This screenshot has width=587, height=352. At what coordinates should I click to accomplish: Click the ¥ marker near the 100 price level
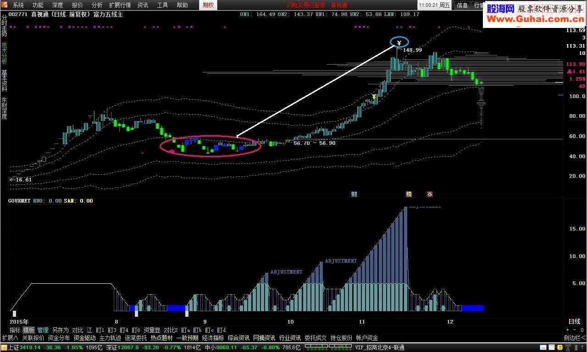pos(374,97)
